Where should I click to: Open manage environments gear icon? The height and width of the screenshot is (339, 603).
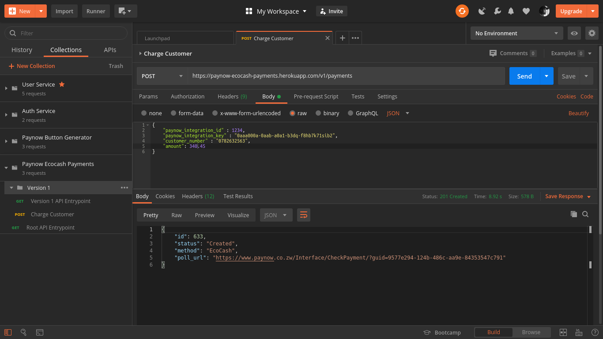pyautogui.click(x=592, y=33)
